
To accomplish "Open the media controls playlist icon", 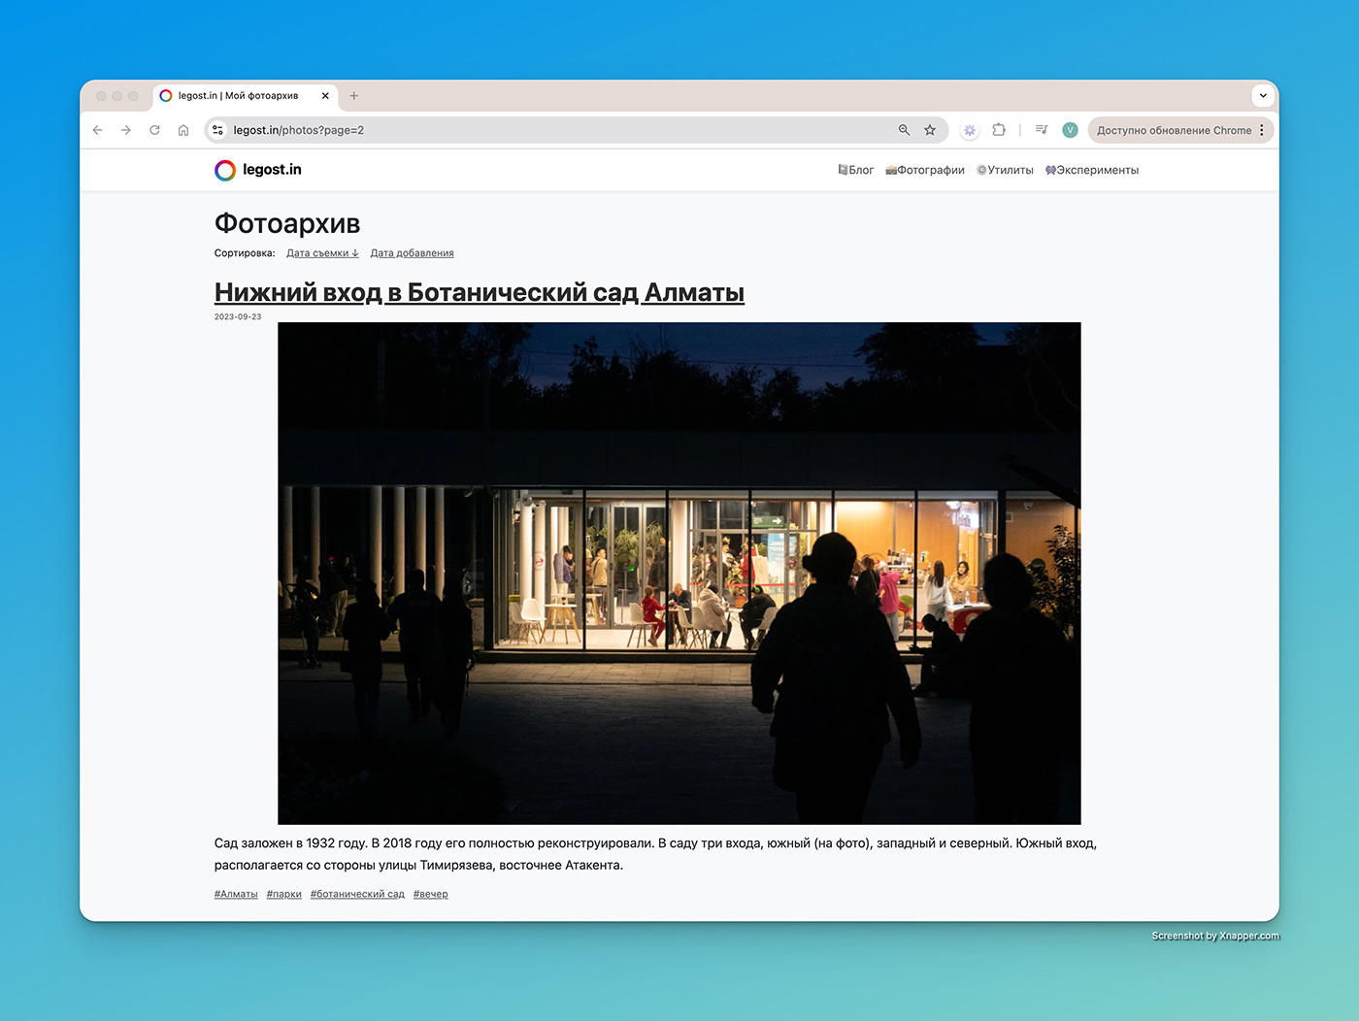I will coord(1042,130).
